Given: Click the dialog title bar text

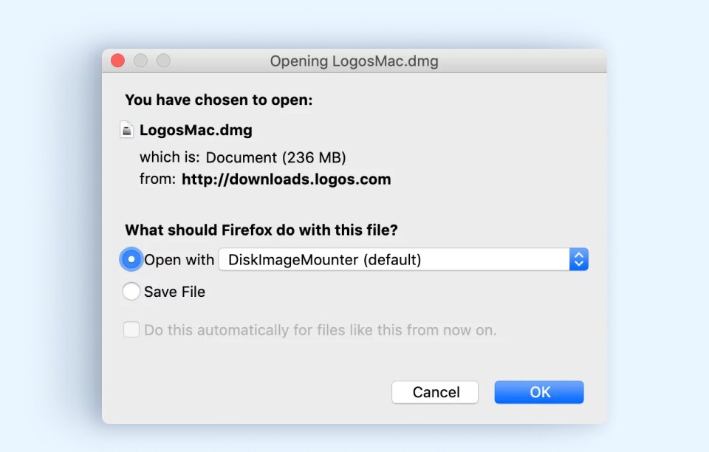Looking at the screenshot, I should 354,61.
